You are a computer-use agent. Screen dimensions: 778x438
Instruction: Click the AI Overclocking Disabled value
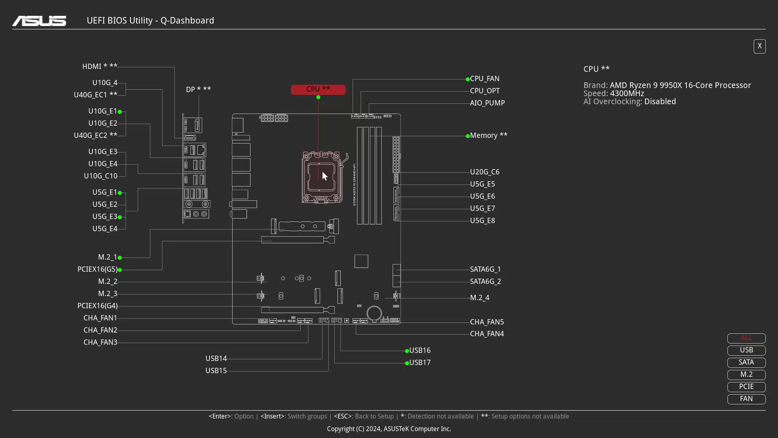pos(660,102)
